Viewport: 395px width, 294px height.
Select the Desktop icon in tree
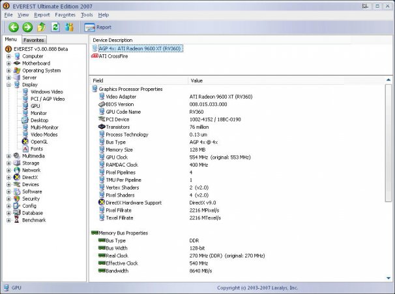pos(25,120)
